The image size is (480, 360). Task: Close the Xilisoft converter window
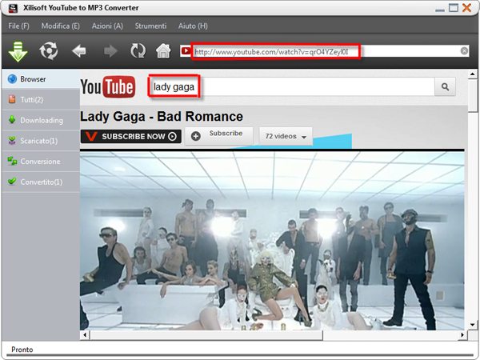click(x=467, y=8)
